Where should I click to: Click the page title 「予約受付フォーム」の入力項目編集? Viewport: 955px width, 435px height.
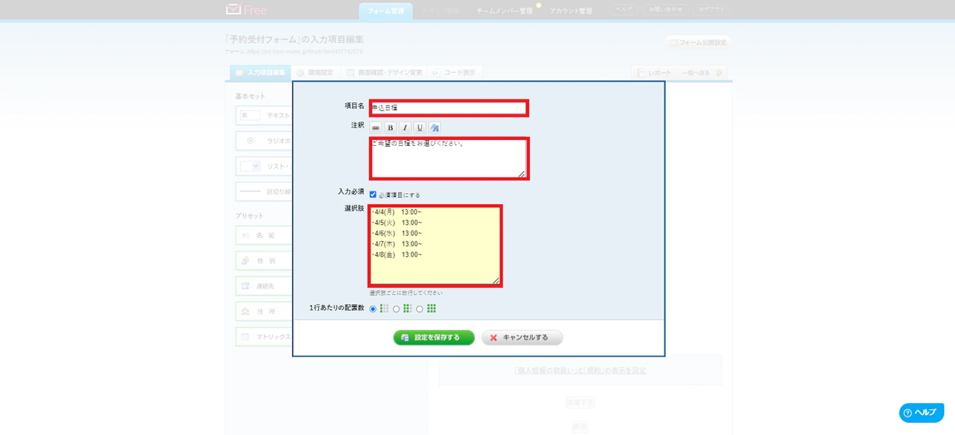pos(295,40)
